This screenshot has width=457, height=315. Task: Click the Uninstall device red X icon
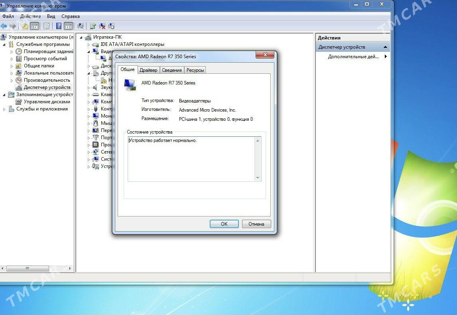click(x=102, y=26)
